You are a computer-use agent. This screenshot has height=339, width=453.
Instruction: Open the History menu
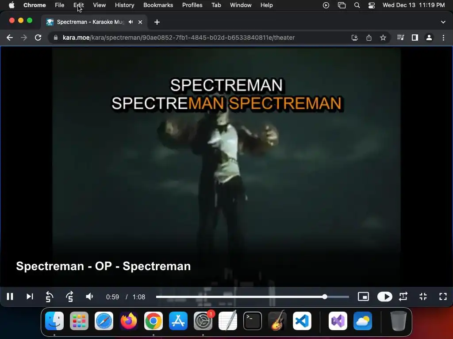(x=124, y=5)
